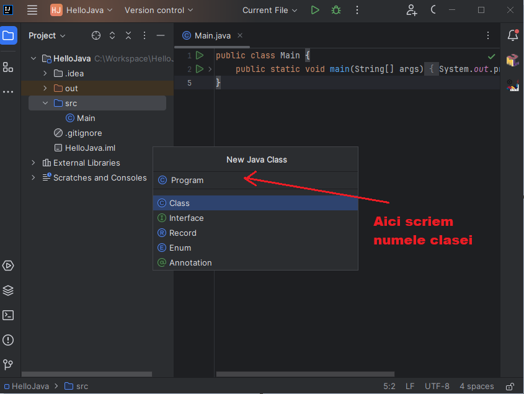Click the class name input field
The width and height of the screenshot is (524, 394).
[255, 181]
